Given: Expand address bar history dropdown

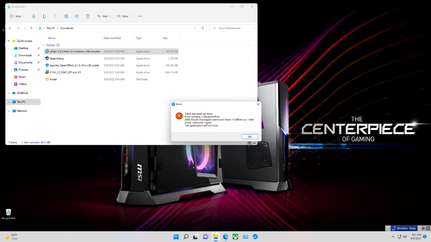Looking at the screenshot, I should tap(195, 28).
